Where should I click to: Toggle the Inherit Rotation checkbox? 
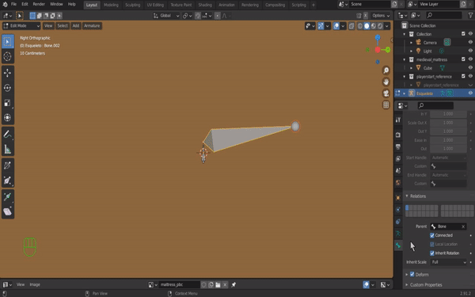pyautogui.click(x=432, y=253)
